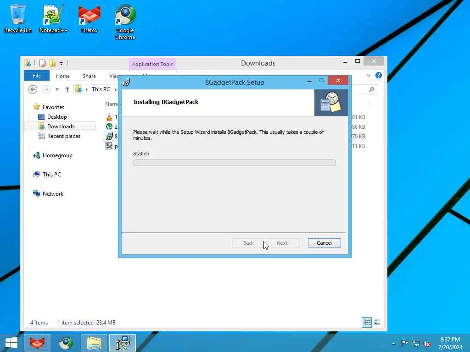Open Explorer help question mark
The height and width of the screenshot is (352, 470).
379,76
